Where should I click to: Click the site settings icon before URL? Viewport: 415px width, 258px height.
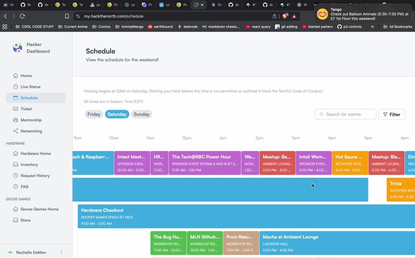(78, 16)
